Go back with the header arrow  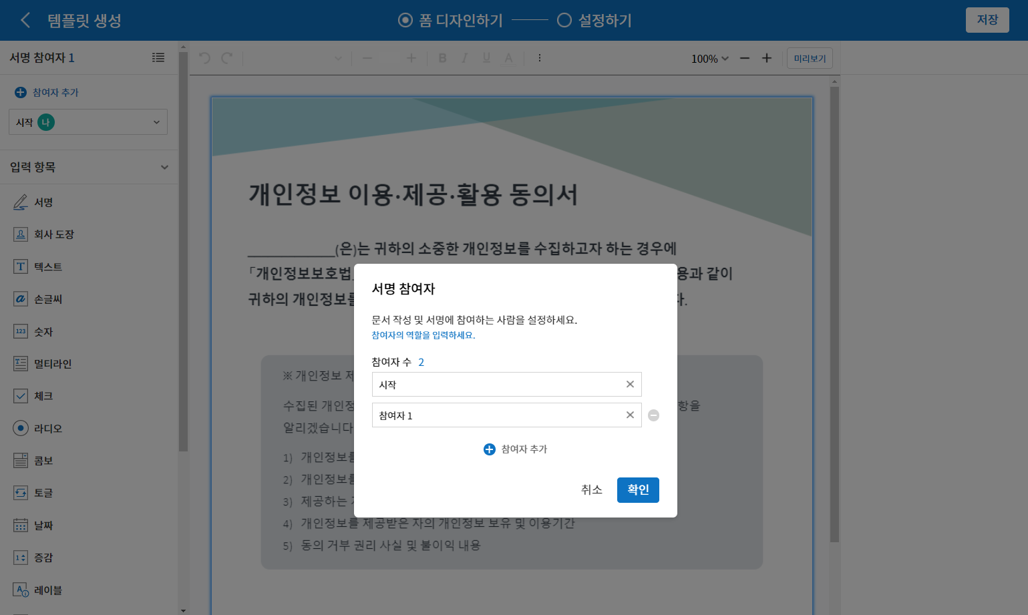point(25,20)
